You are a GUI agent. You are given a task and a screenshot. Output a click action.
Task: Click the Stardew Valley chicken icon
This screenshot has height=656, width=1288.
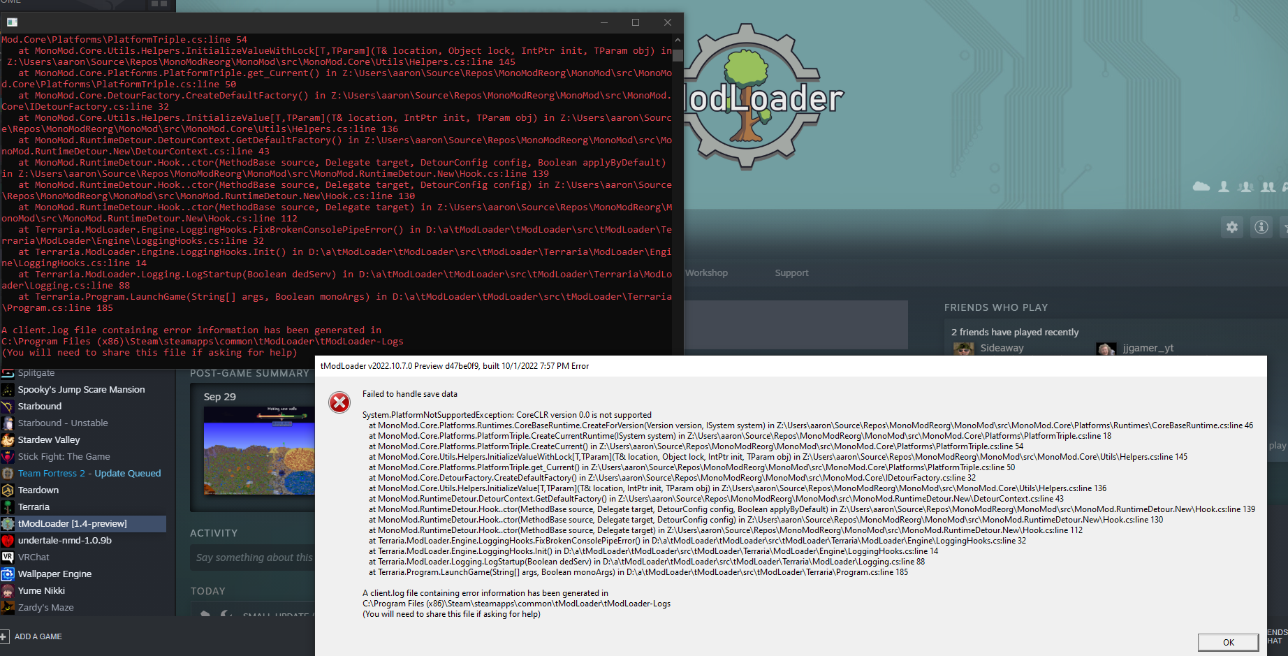(x=8, y=440)
